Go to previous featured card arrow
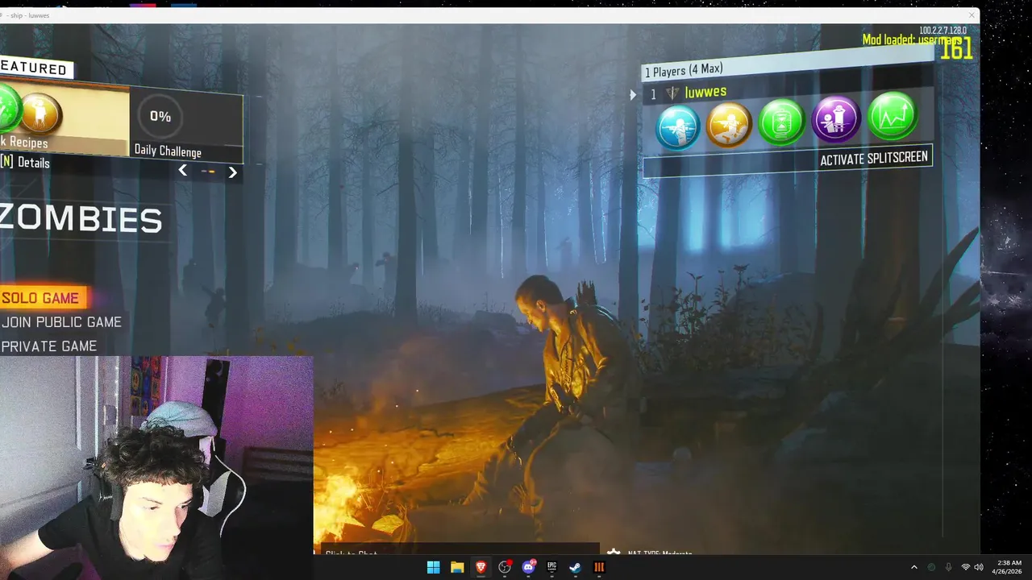Image resolution: width=1032 pixels, height=580 pixels. click(x=183, y=170)
